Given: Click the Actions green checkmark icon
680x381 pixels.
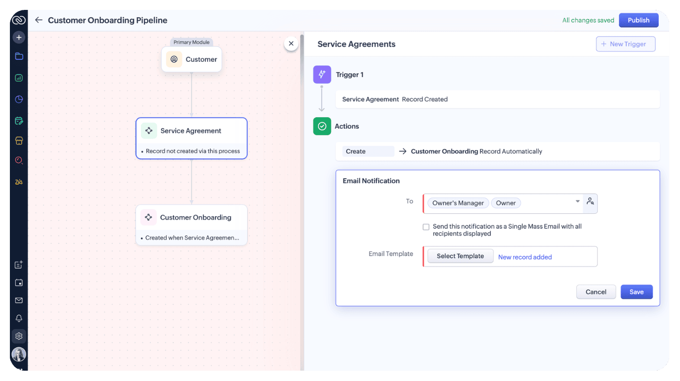Looking at the screenshot, I should point(322,126).
